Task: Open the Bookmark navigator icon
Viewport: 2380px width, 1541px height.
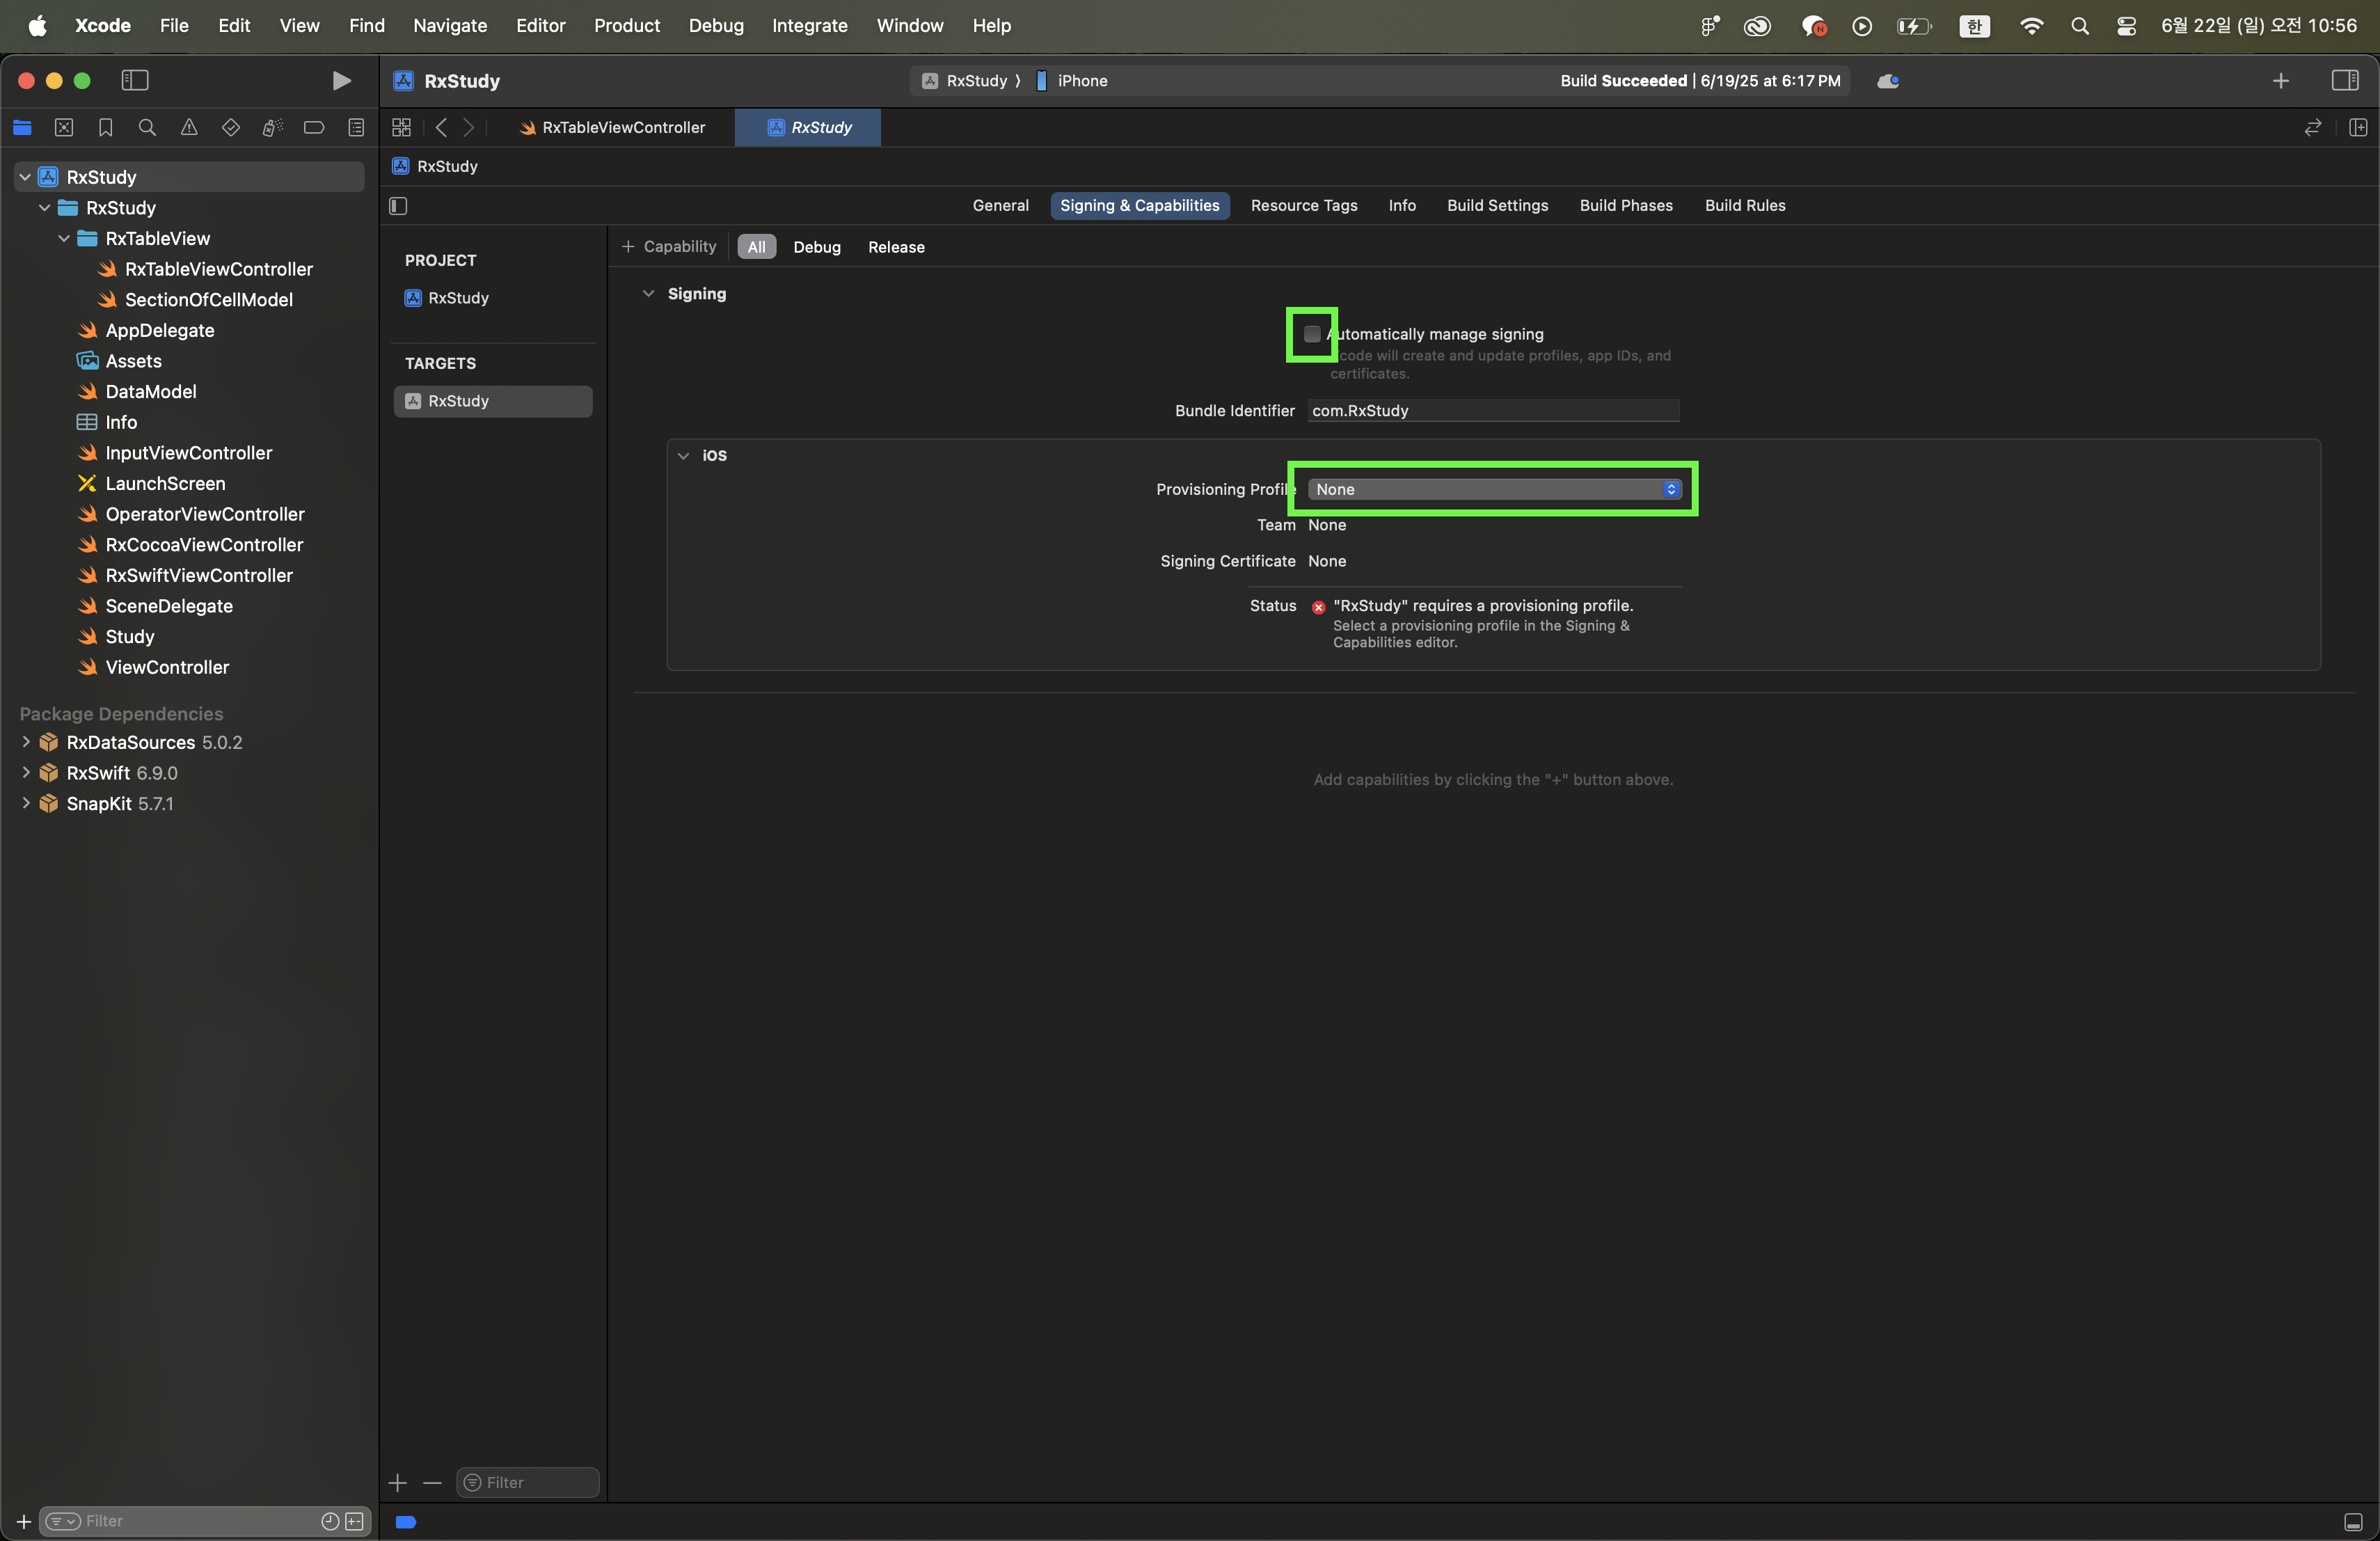Action: point(105,127)
